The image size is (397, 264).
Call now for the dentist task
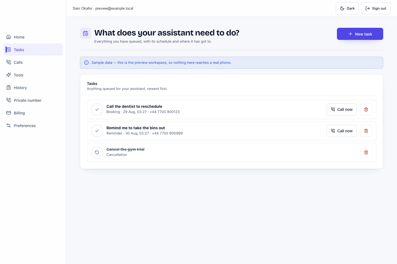tap(342, 109)
